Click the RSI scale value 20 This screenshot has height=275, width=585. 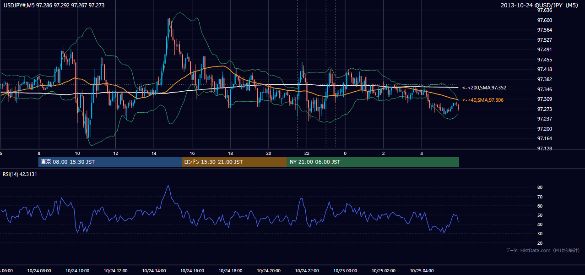[x=540, y=243]
